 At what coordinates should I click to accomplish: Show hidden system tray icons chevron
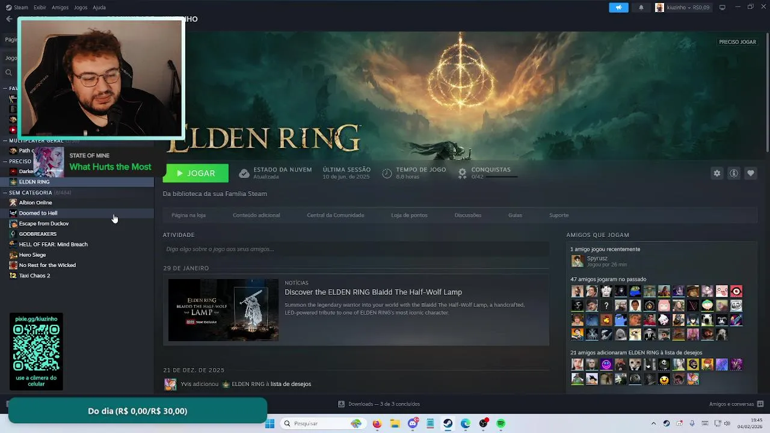[x=654, y=423]
